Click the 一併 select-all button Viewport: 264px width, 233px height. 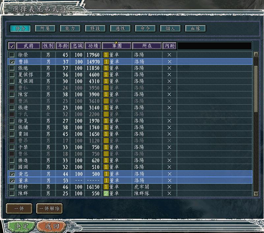19,209
